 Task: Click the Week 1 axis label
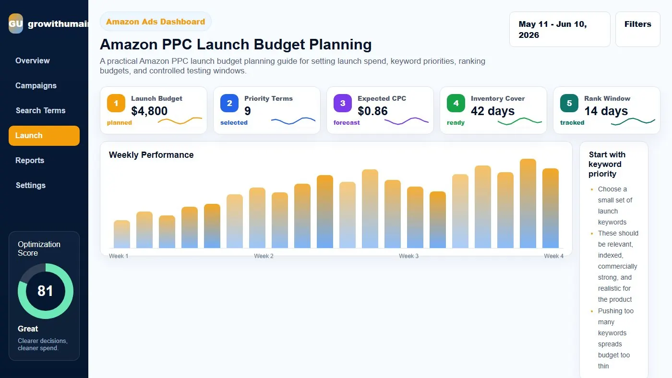tap(119, 256)
